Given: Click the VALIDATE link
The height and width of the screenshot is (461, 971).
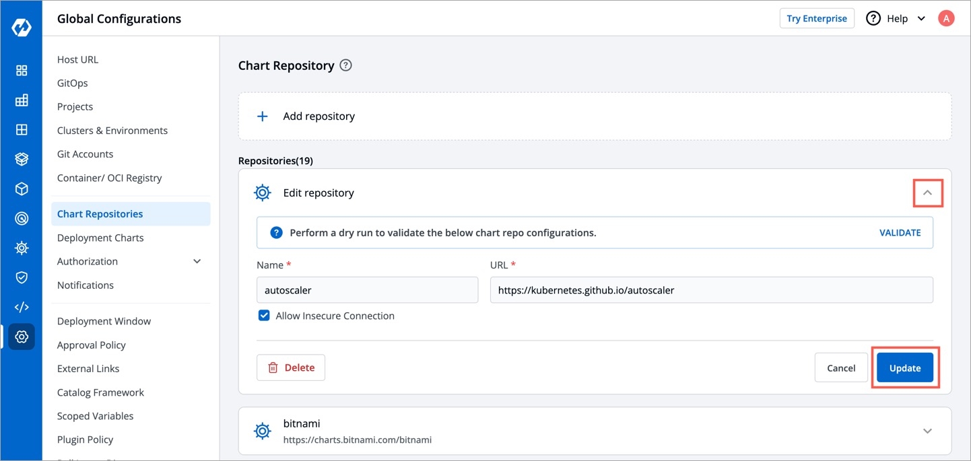Looking at the screenshot, I should tap(900, 233).
